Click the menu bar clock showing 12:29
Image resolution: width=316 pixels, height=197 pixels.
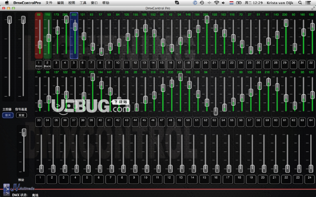tap(254, 3)
